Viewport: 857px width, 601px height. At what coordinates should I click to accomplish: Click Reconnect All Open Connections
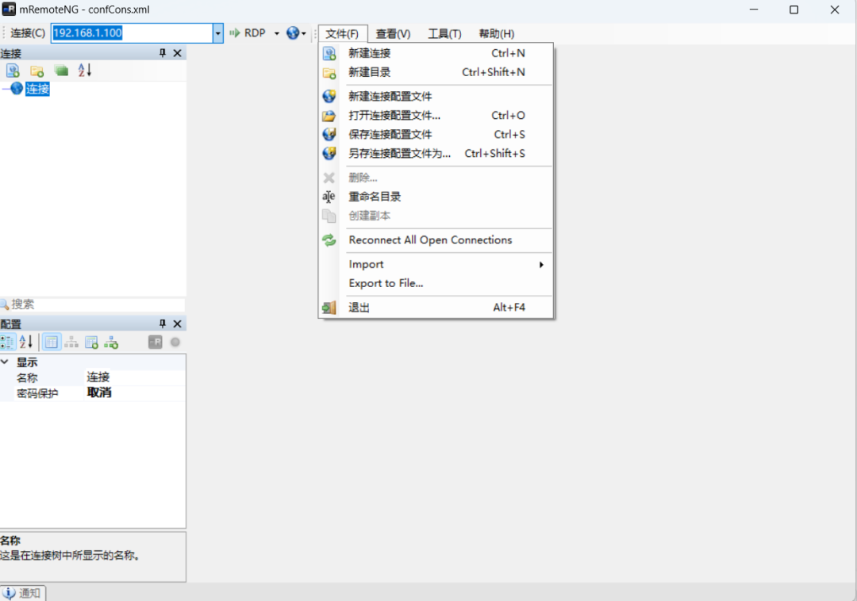[x=430, y=240]
